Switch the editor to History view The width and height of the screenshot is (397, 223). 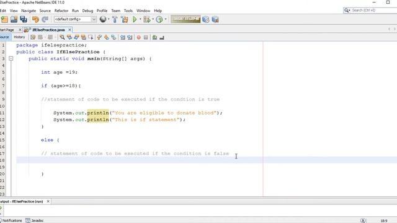19,37
